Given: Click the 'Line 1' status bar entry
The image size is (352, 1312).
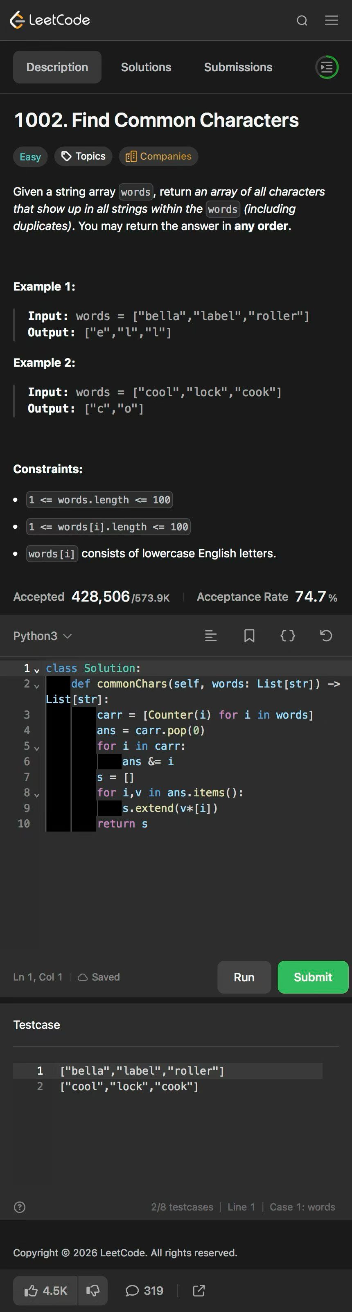Looking at the screenshot, I should click(241, 1206).
